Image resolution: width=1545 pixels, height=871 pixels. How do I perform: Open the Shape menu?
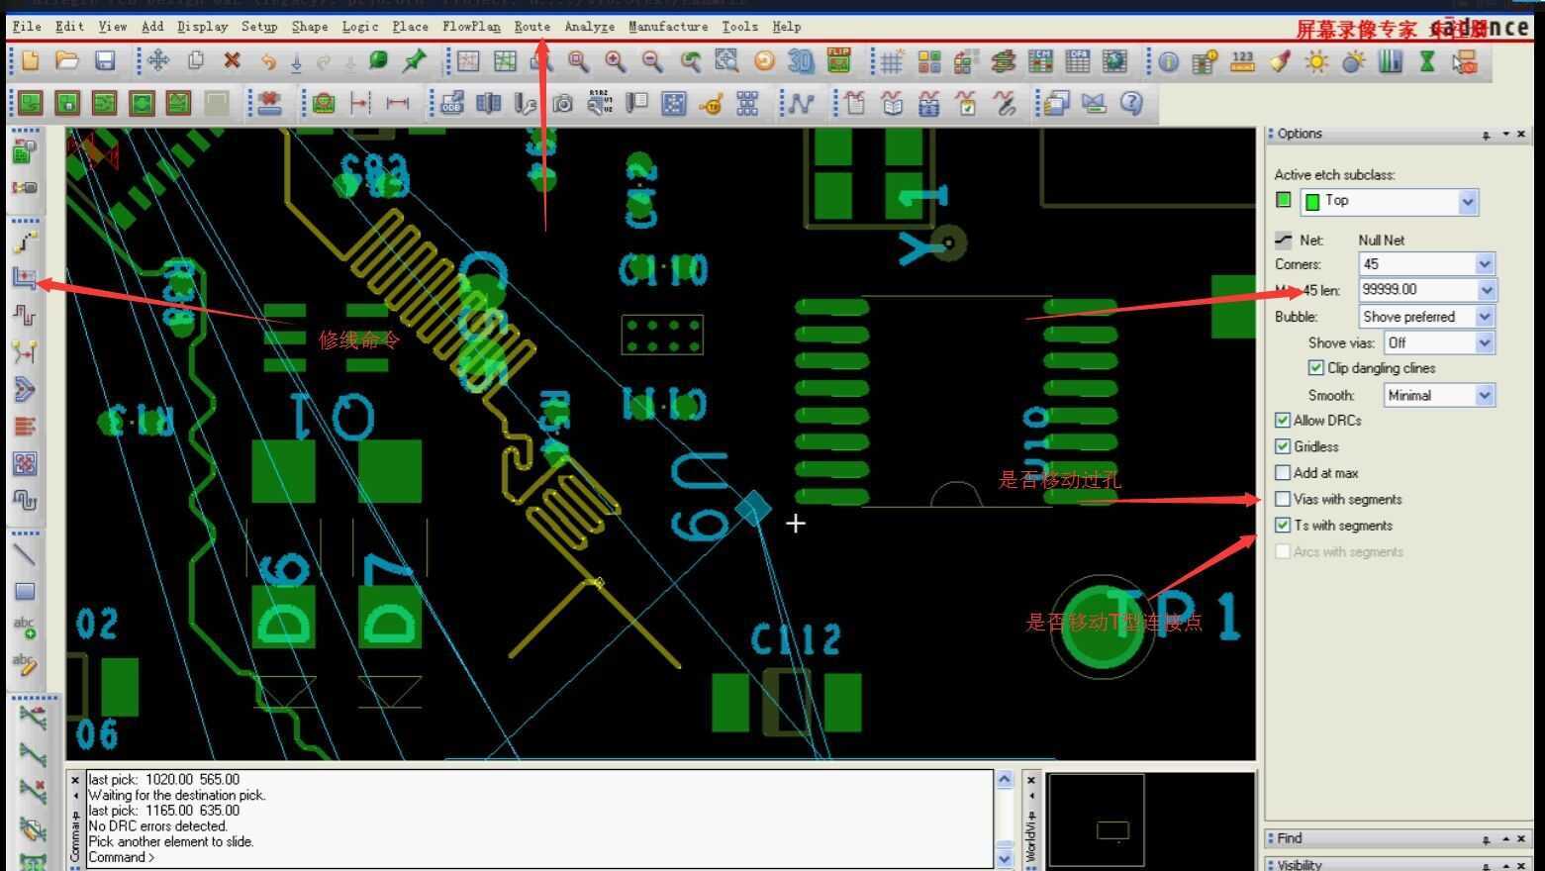click(310, 27)
